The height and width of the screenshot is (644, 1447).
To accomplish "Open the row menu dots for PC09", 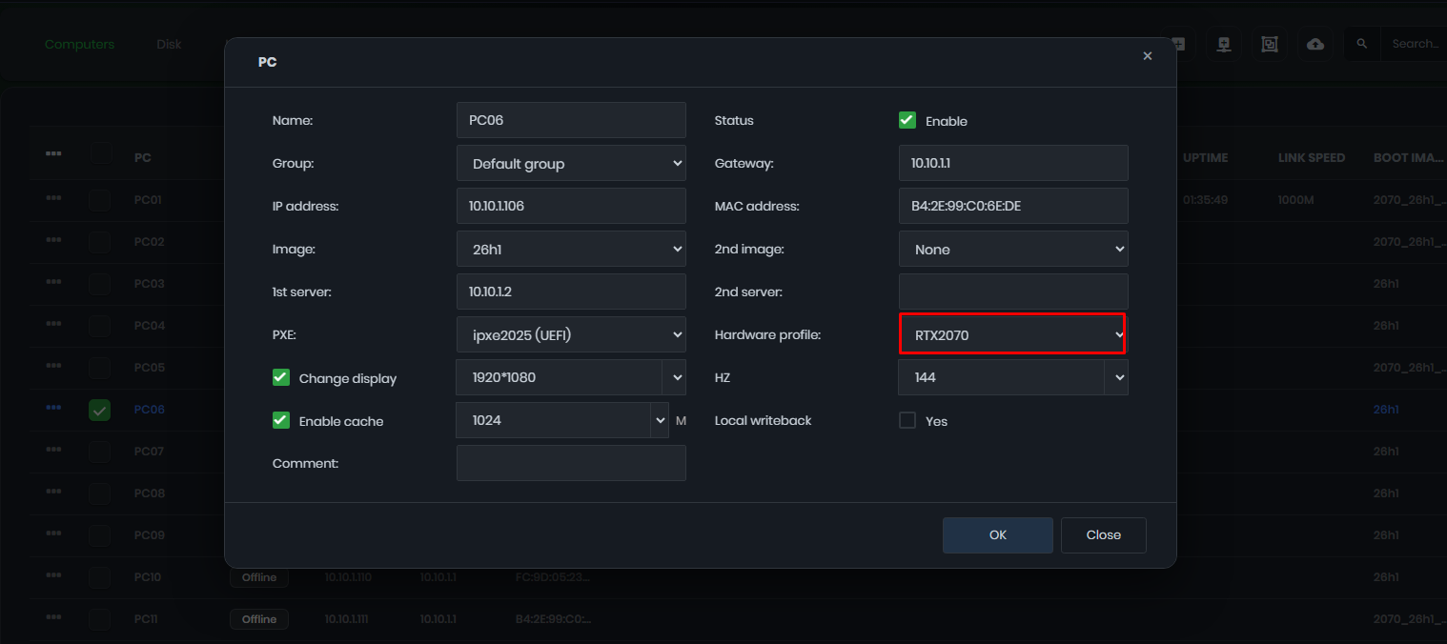I will 53,533.
